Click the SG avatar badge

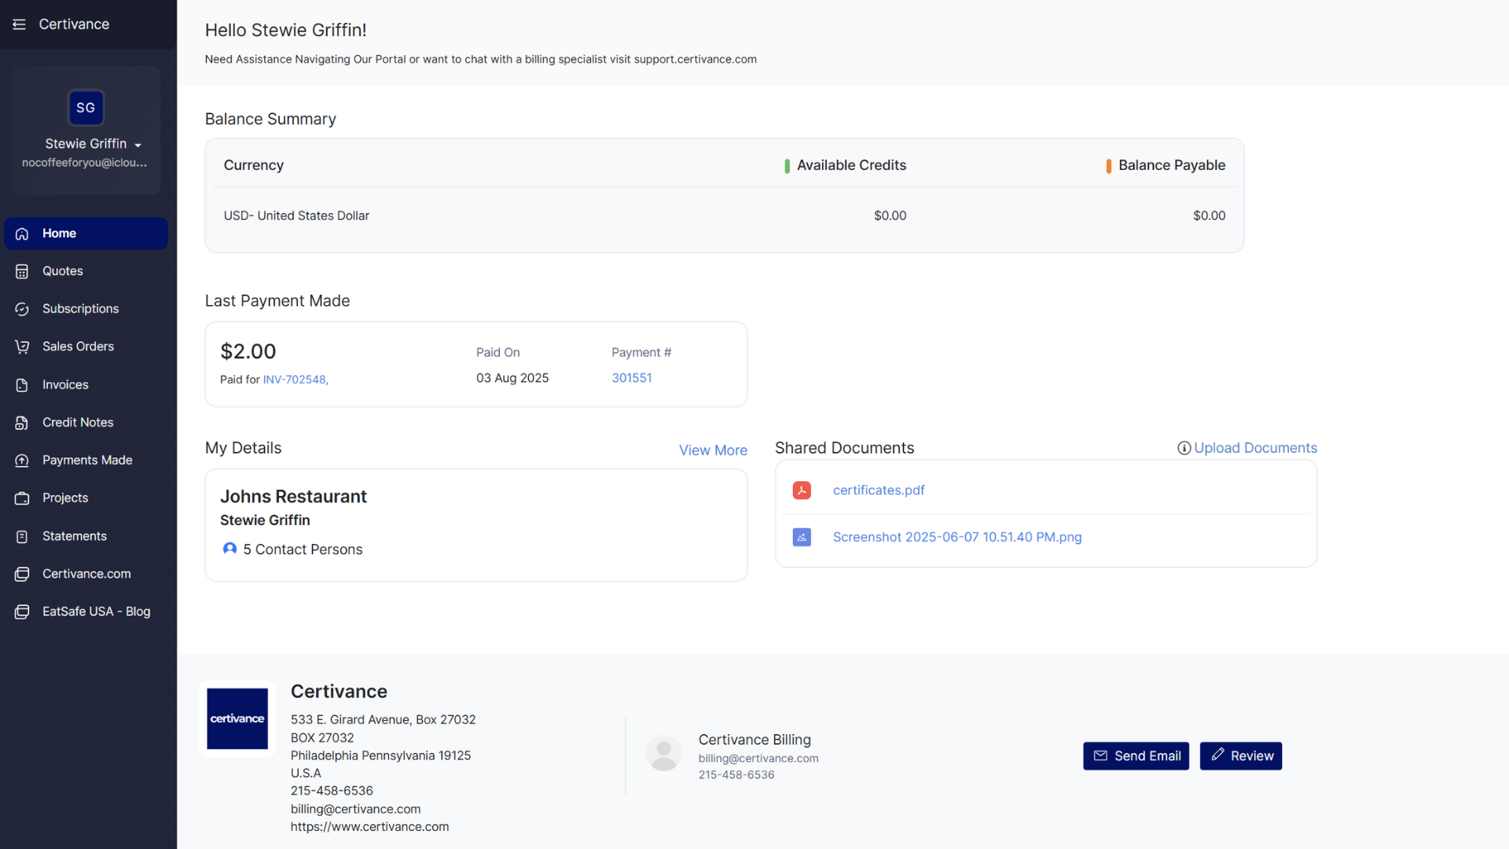(x=86, y=108)
